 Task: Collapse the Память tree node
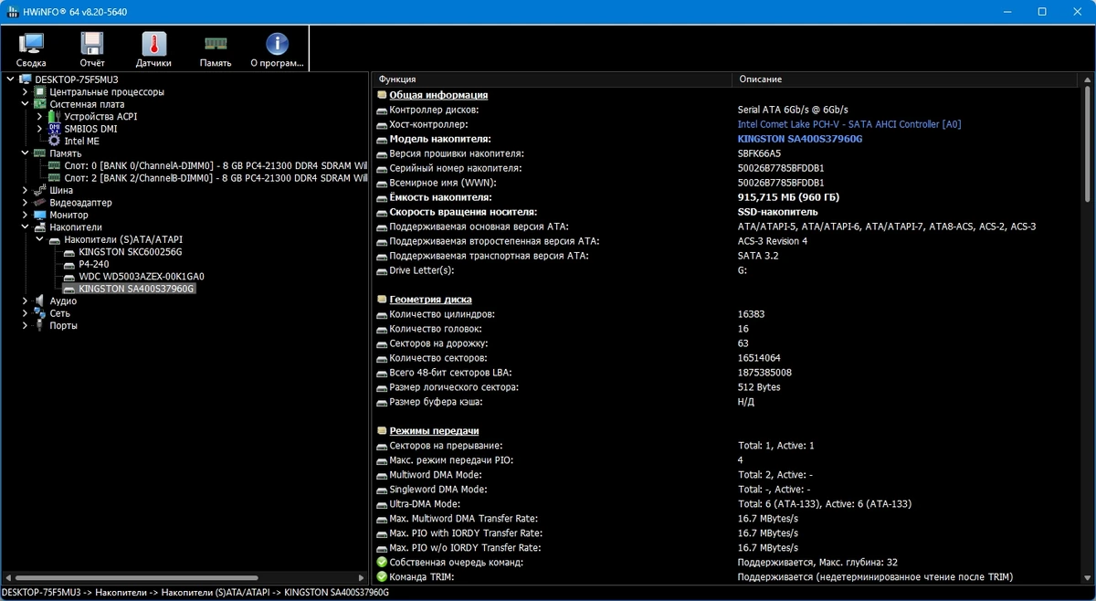[25, 153]
